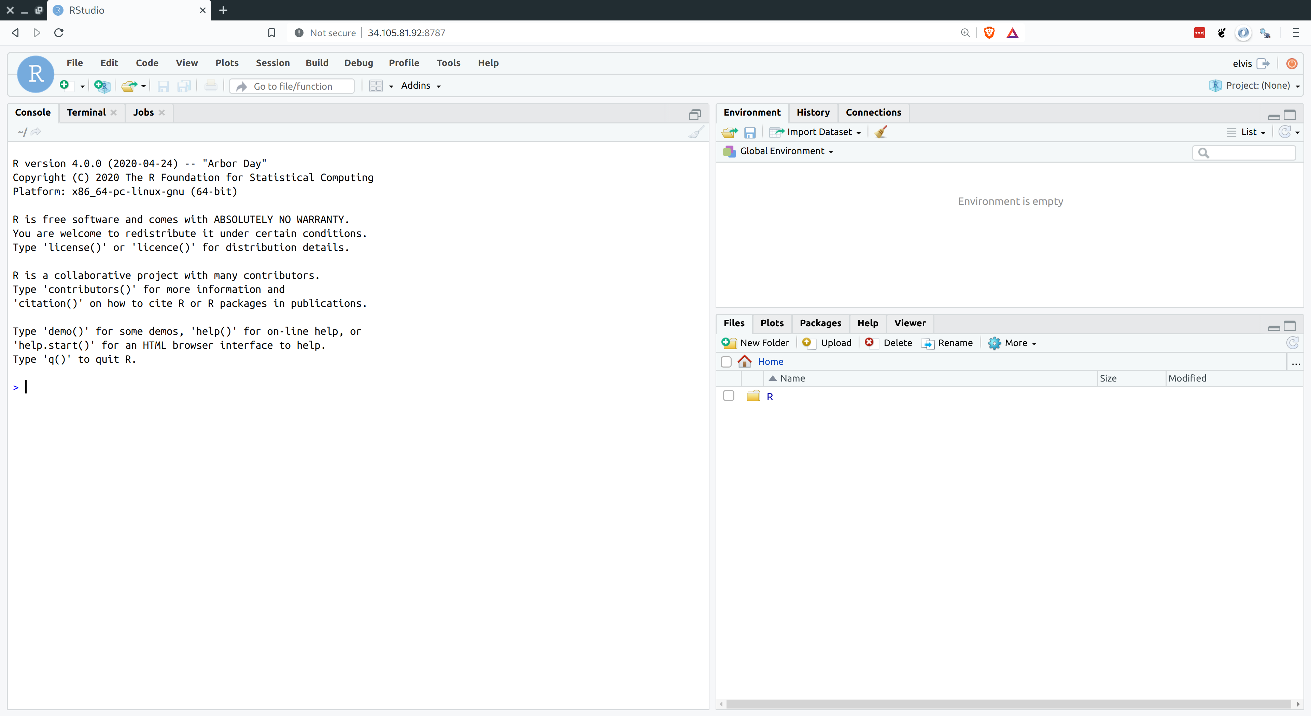Screen dimensions: 1311x716
Task: Open the File menu
Action: point(74,63)
